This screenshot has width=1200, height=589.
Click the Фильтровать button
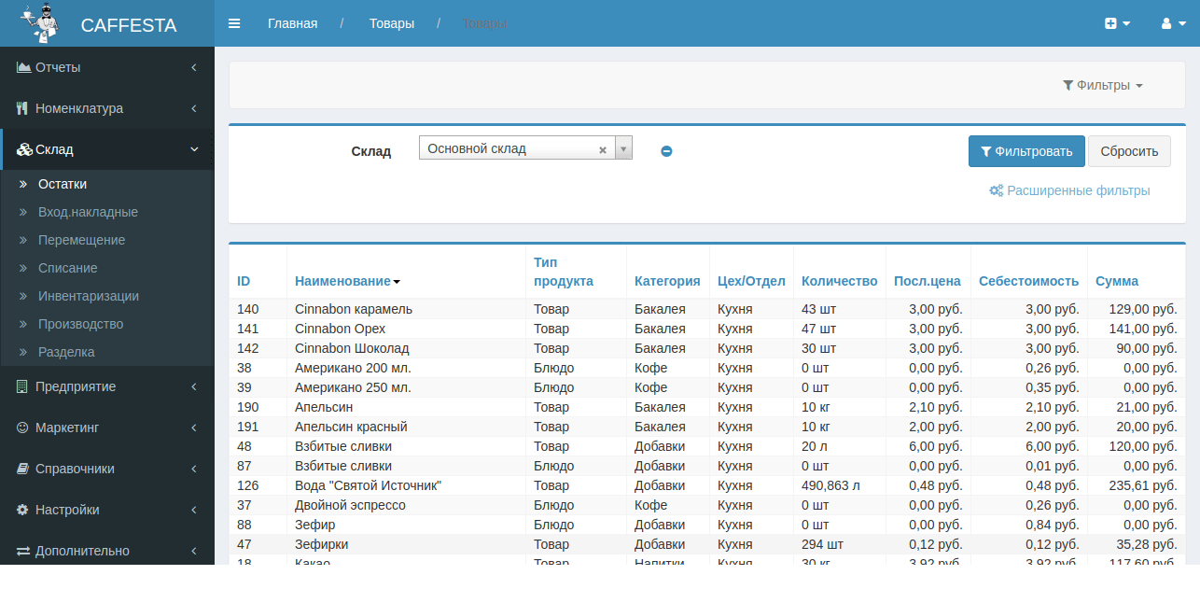[x=1026, y=151]
